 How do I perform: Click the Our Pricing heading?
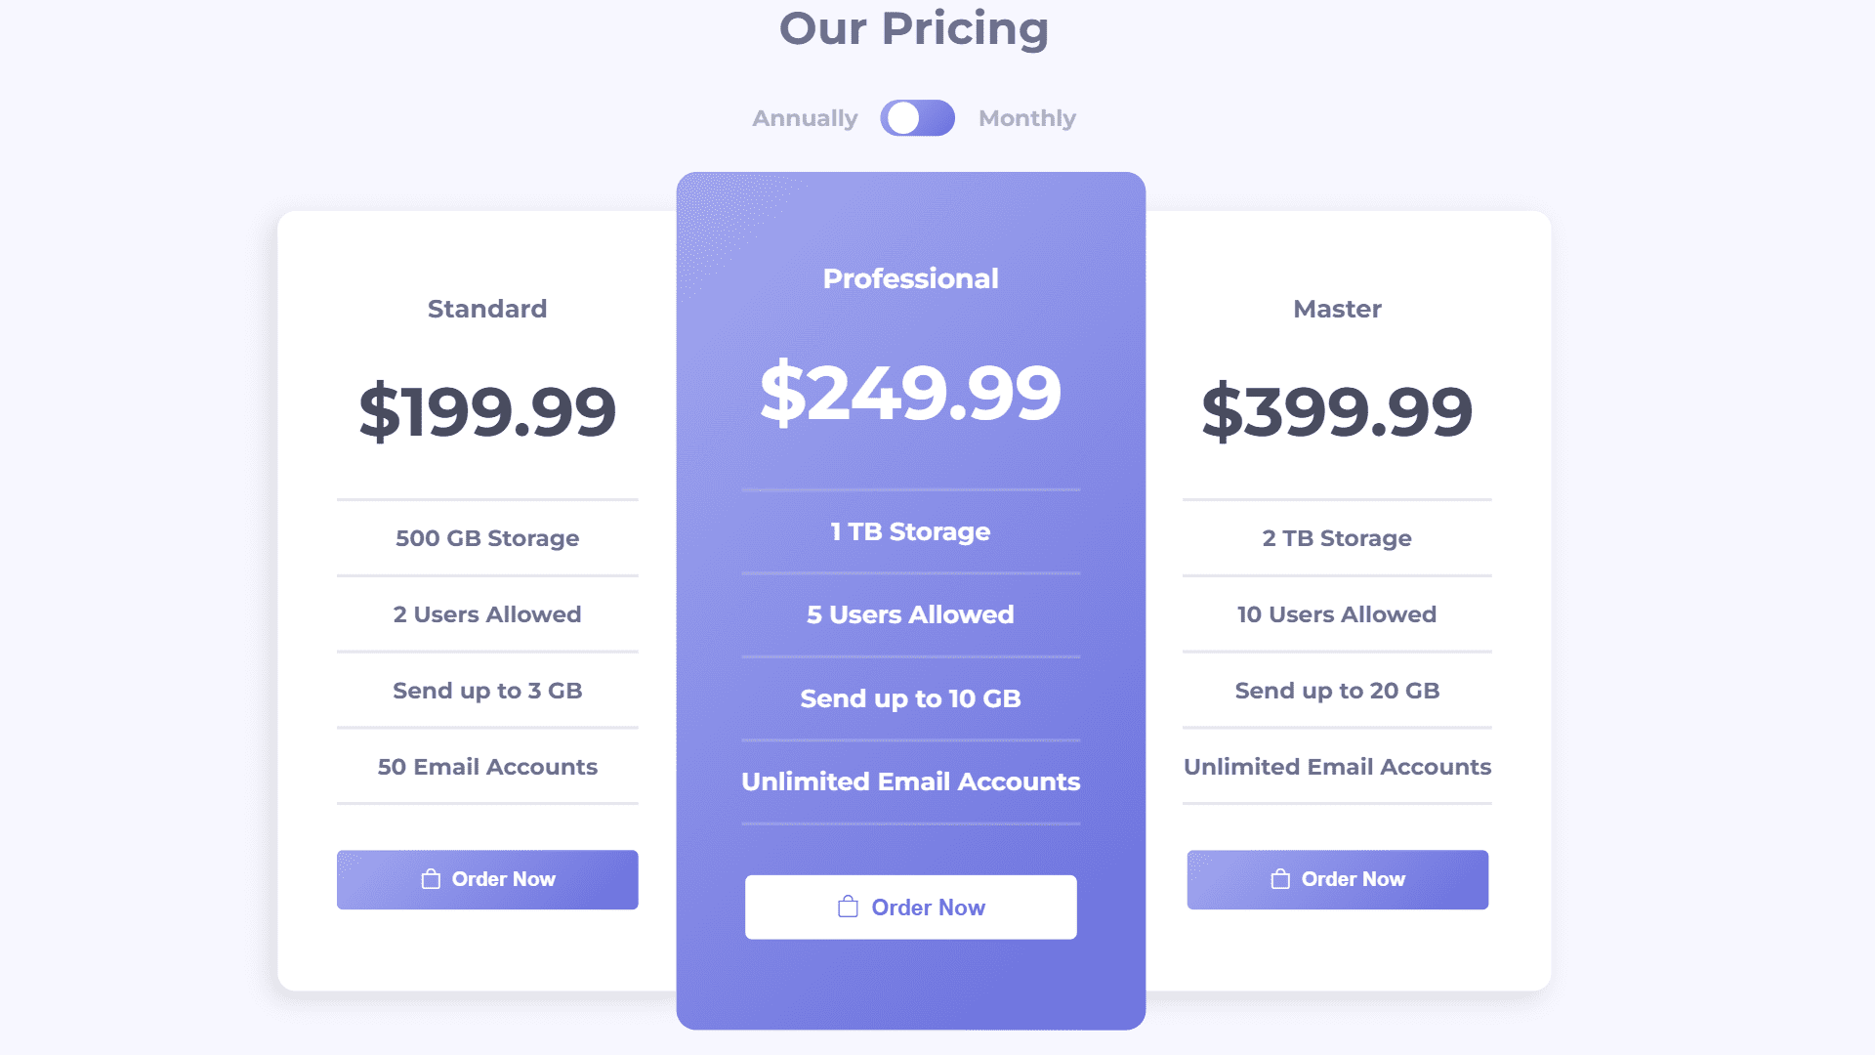point(915,29)
